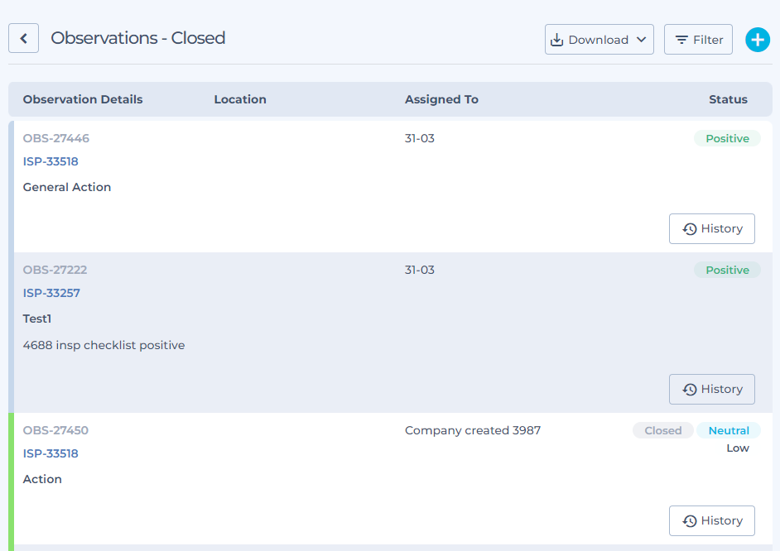Click the back arrow button
Screen dimensions: 780x551
[24, 38]
